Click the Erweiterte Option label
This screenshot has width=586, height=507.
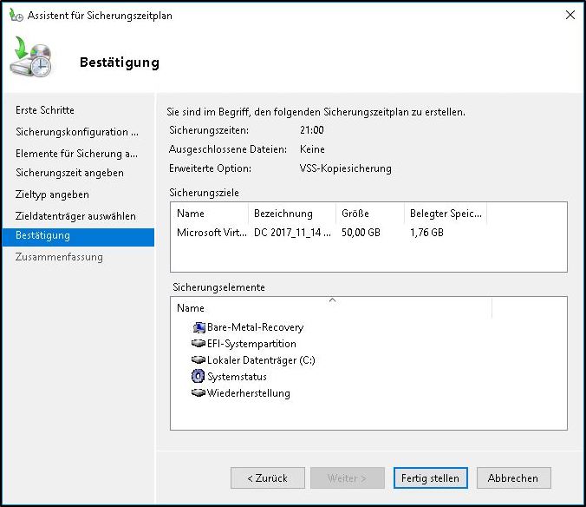(x=210, y=168)
